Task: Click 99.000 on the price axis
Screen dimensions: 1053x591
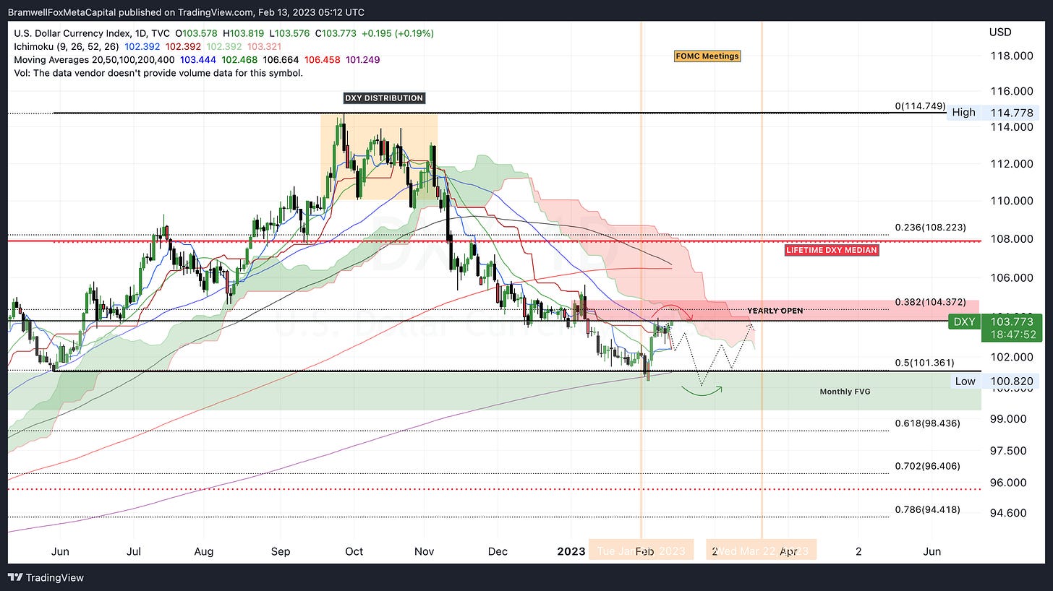Action: [x=1008, y=419]
